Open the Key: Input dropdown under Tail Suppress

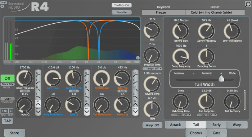pos(207,115)
